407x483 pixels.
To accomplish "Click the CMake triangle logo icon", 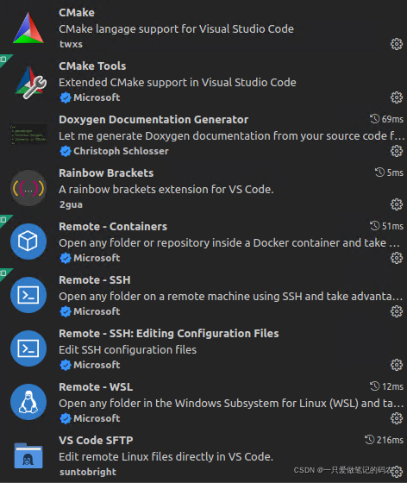I will pos(28,28).
